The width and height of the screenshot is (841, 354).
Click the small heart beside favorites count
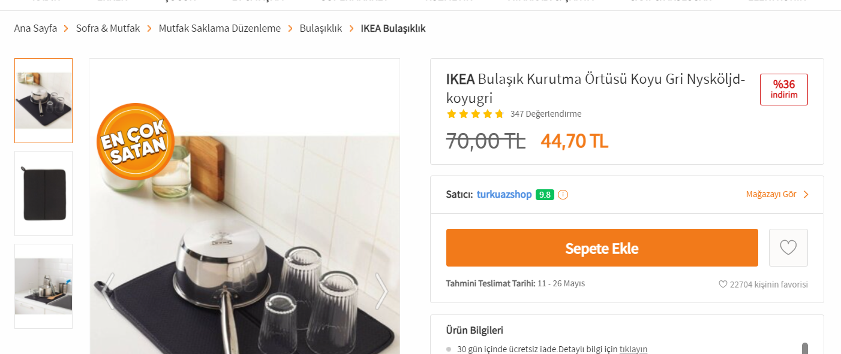[723, 284]
